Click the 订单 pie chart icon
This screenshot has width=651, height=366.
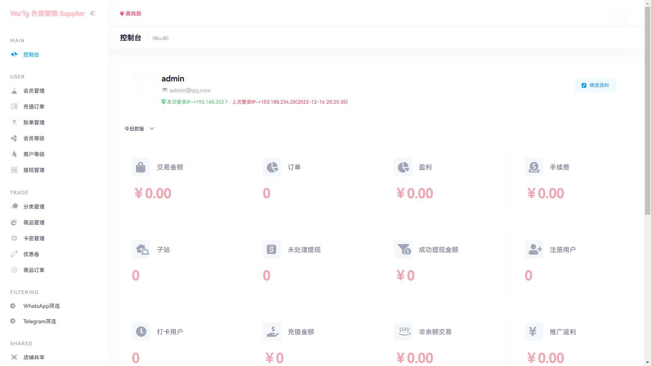[x=272, y=167]
